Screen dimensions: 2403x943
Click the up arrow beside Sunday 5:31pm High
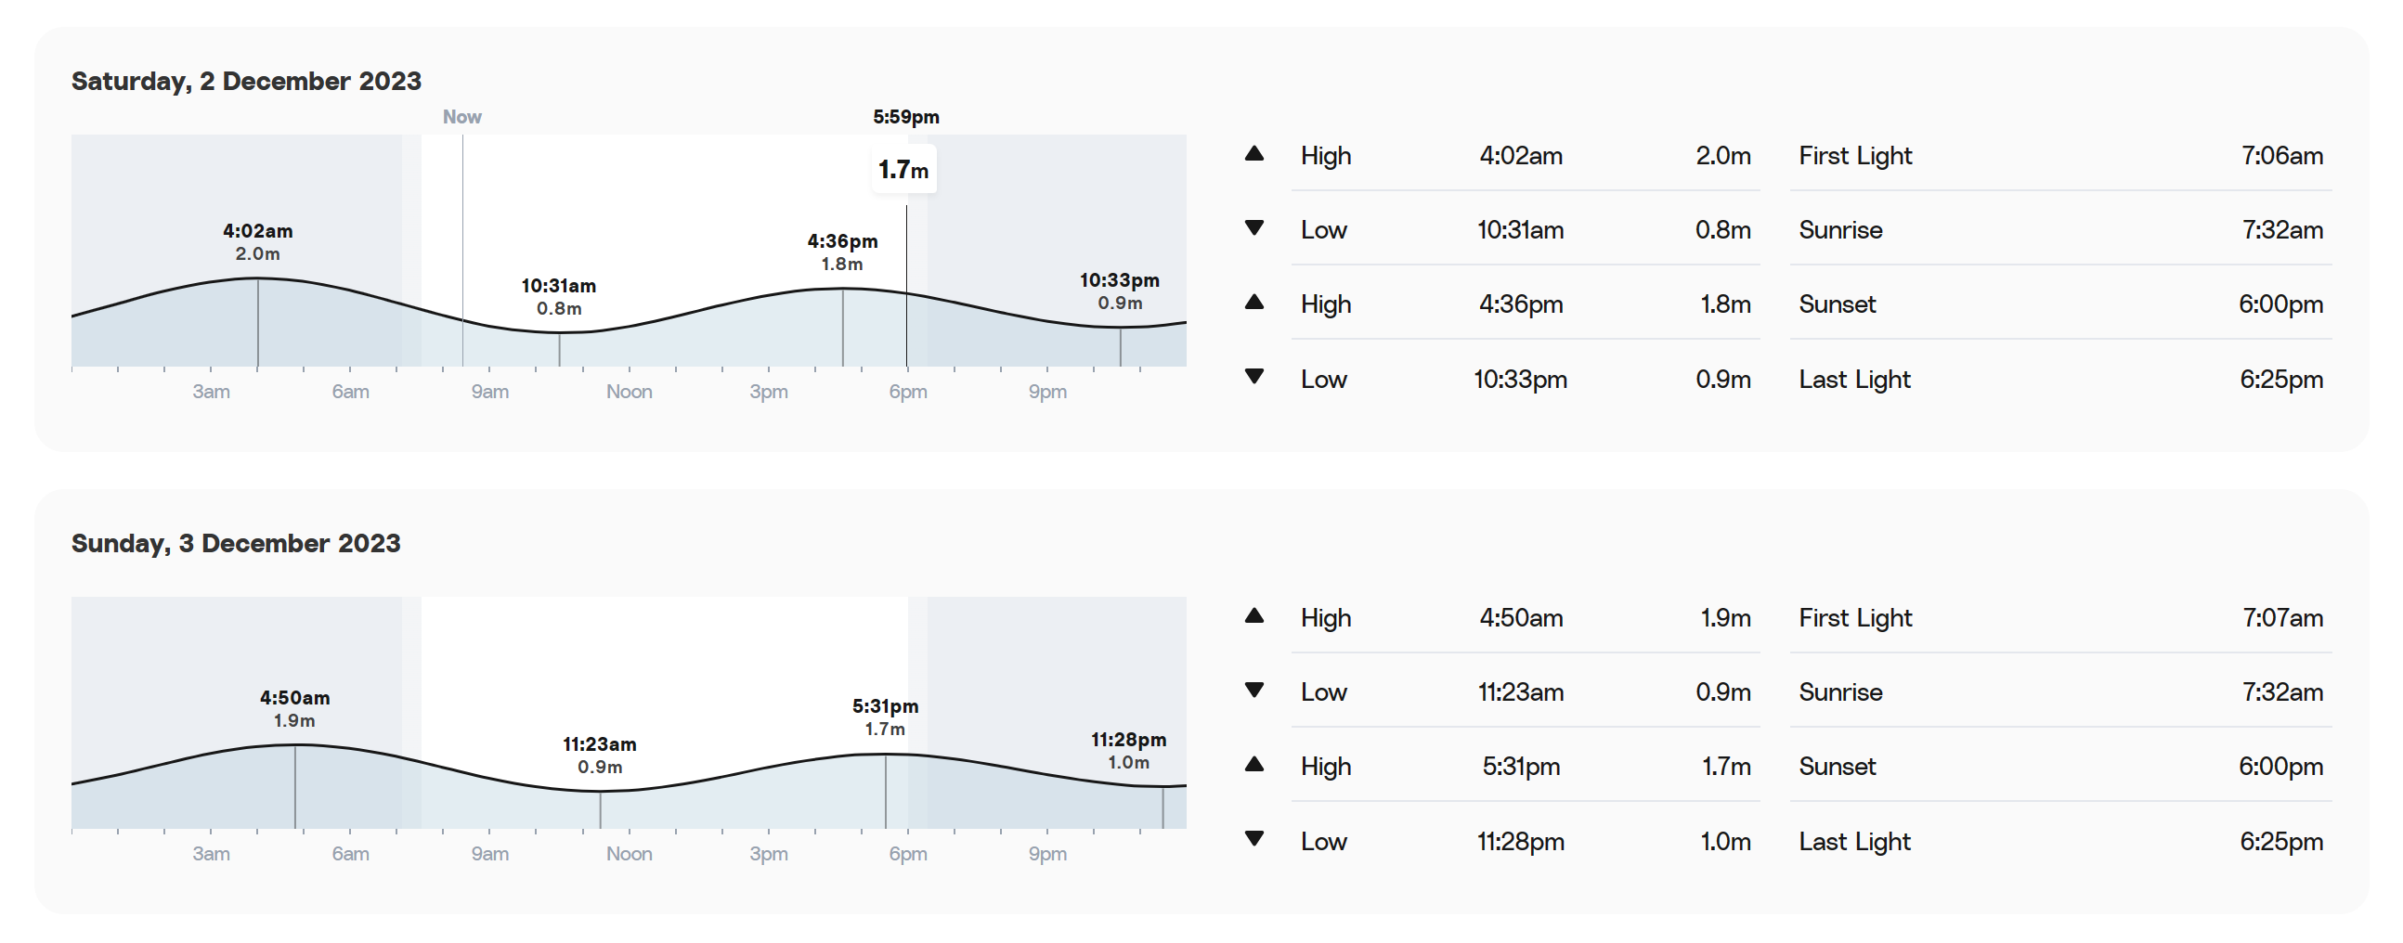[1253, 765]
